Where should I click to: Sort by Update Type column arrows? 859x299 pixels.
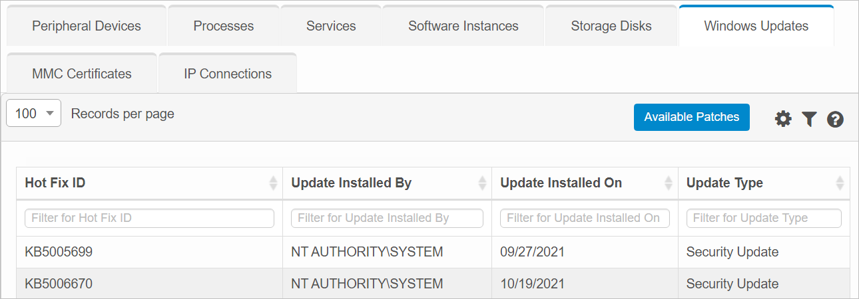[840, 183]
